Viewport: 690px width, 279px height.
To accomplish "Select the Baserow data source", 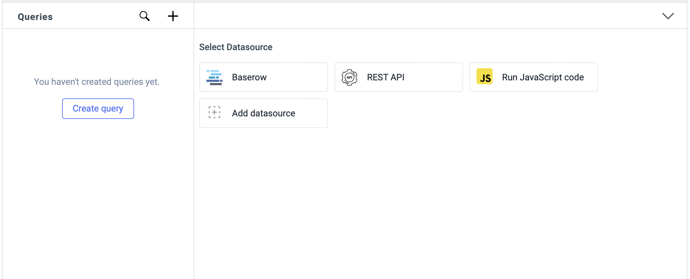I will tap(263, 77).
